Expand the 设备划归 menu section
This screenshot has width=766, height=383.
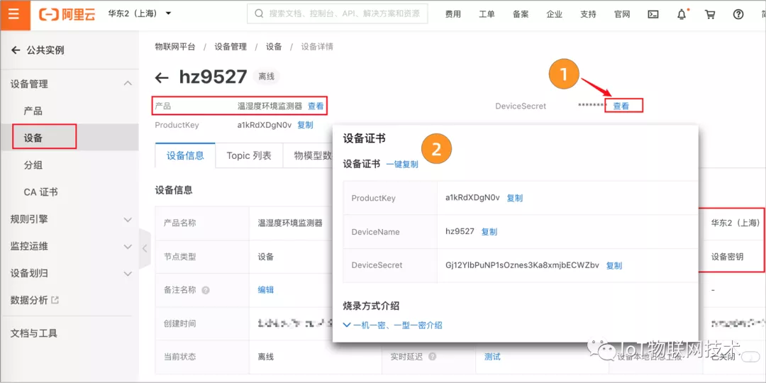pos(128,274)
